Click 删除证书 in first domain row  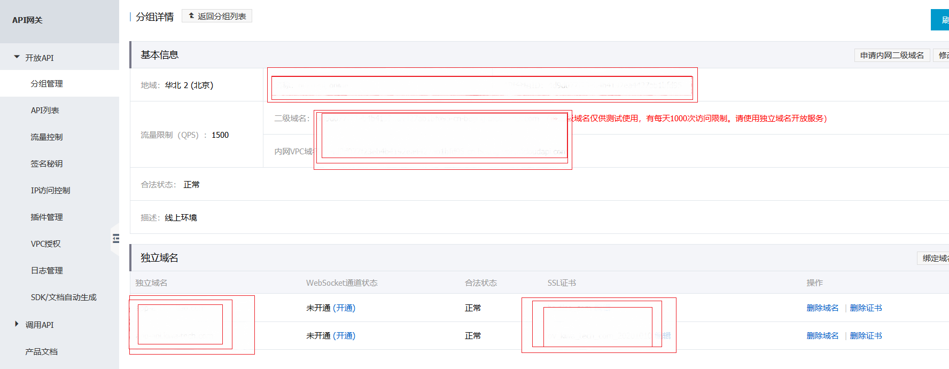pyautogui.click(x=866, y=308)
